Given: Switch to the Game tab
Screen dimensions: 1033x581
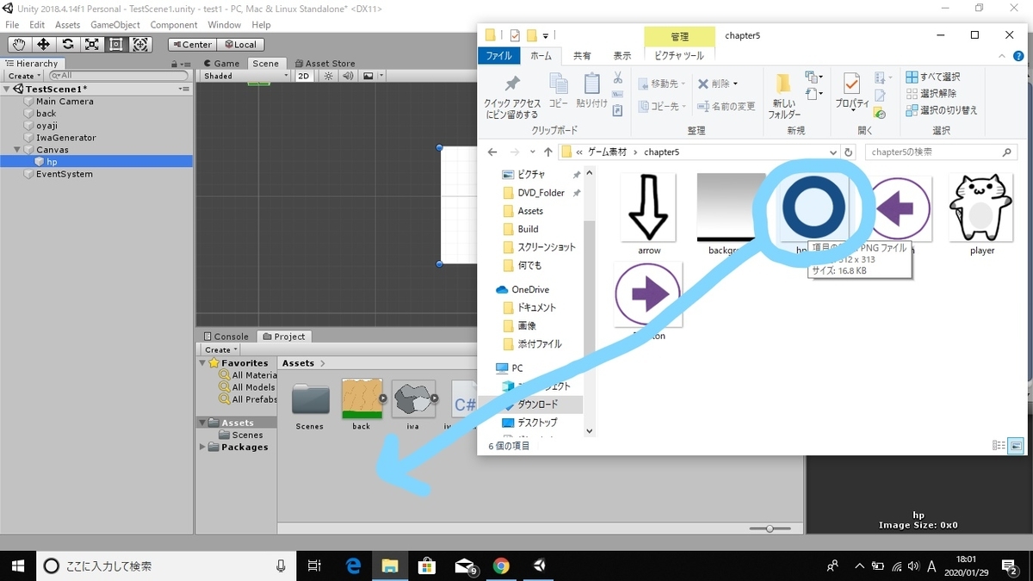Looking at the screenshot, I should pos(221,64).
